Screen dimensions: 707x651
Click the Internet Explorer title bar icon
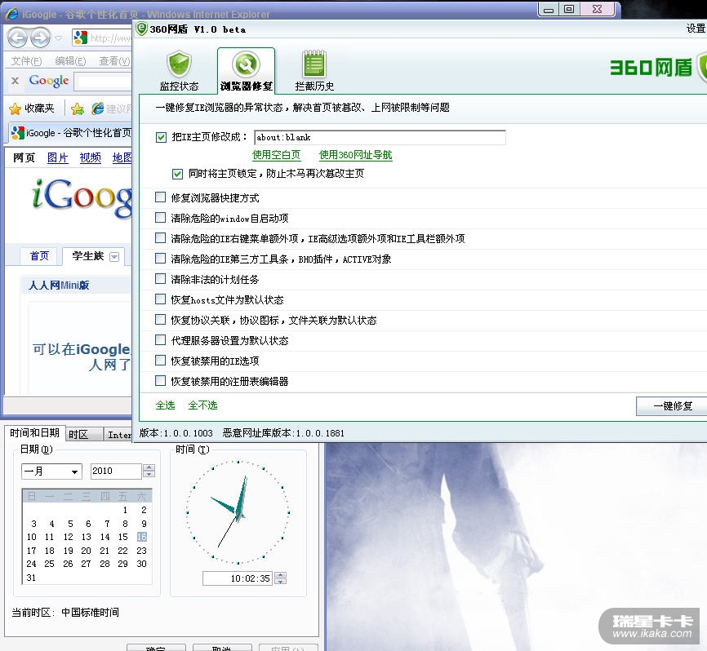[x=11, y=14]
